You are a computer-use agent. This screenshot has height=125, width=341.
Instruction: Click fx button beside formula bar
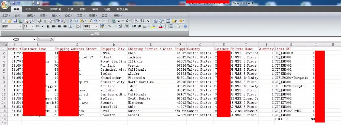pos(51,39)
